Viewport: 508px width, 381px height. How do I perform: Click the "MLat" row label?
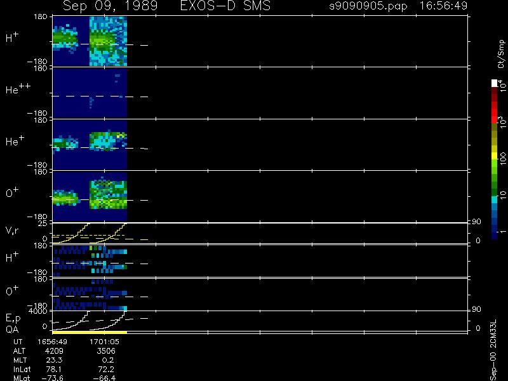22,378
